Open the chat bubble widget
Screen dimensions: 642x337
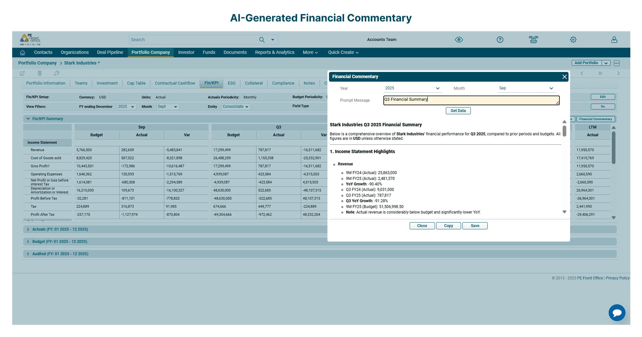click(617, 313)
